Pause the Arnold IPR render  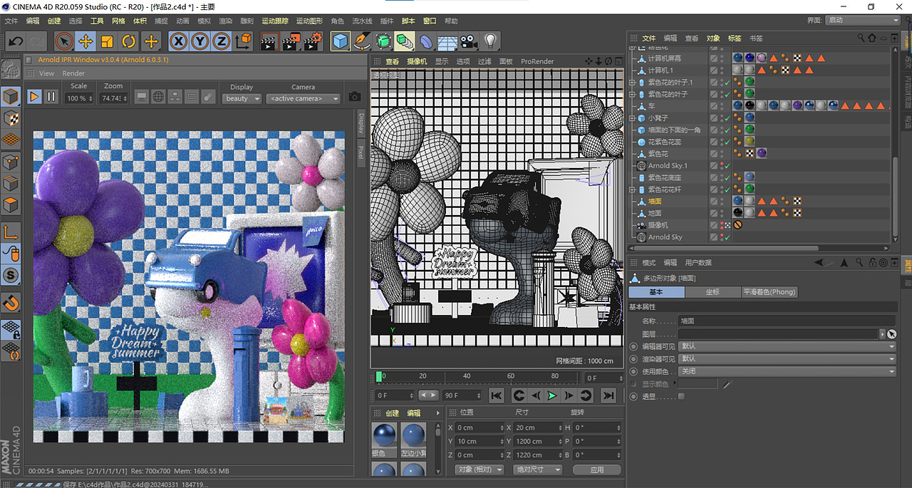[51, 97]
